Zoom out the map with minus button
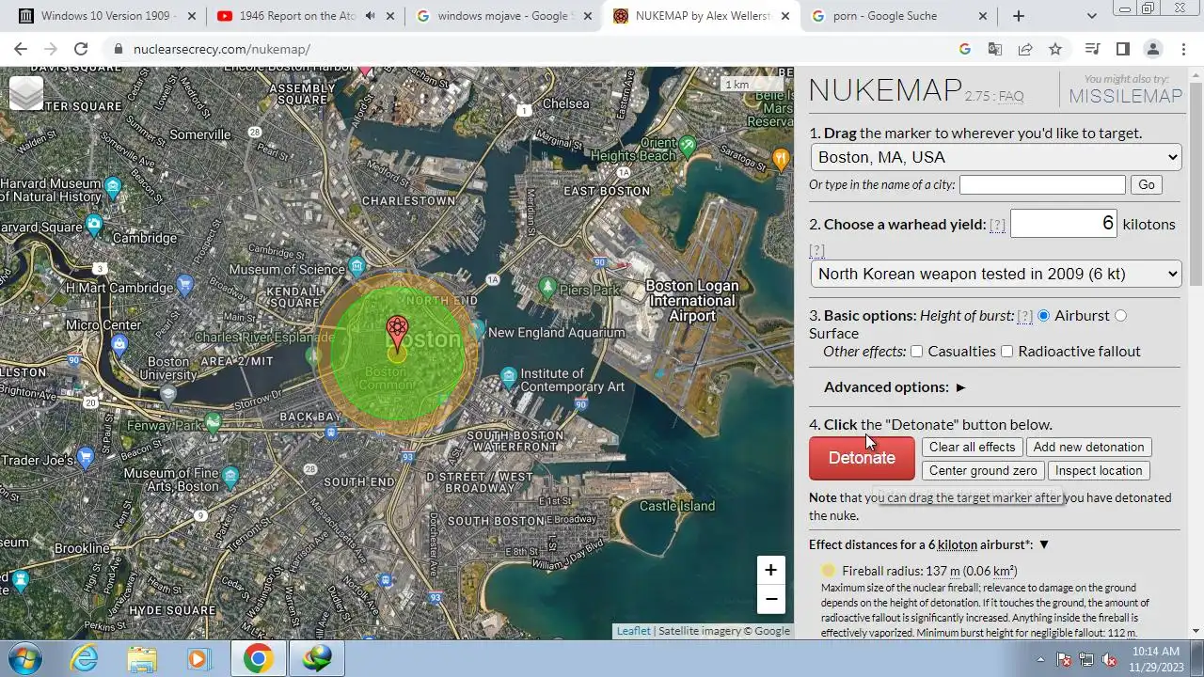 point(770,599)
